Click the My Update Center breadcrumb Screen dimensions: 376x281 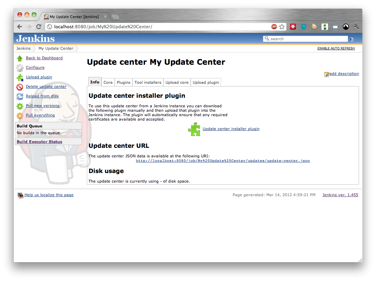(56, 48)
